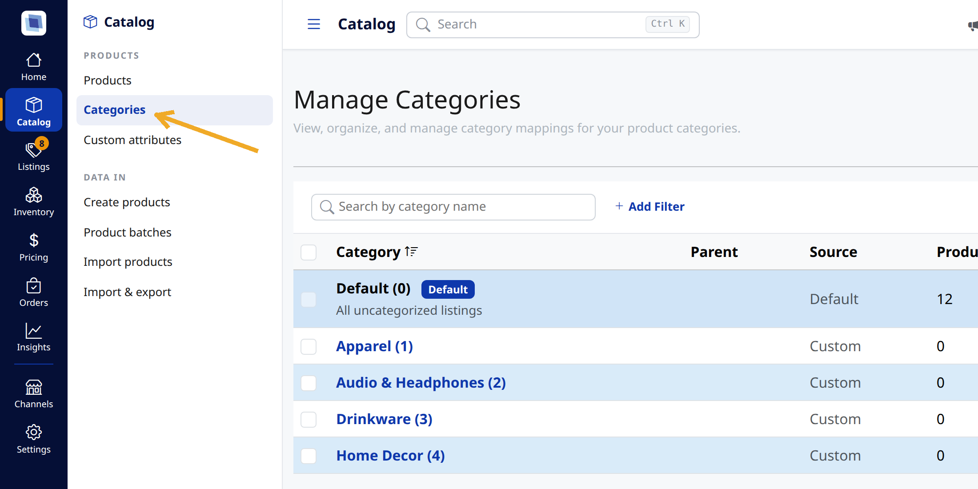This screenshot has width=978, height=489.
Task: Click the app logo icon
Action: point(34,23)
